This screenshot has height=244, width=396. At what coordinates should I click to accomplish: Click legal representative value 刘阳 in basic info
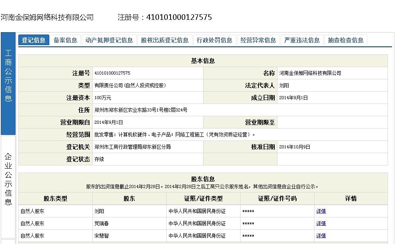pos(284,85)
